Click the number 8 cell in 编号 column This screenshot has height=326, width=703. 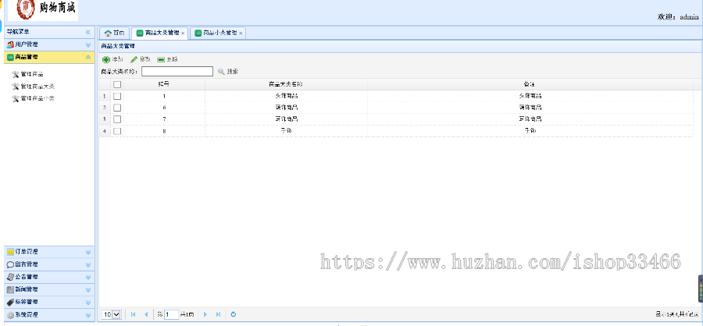click(164, 131)
